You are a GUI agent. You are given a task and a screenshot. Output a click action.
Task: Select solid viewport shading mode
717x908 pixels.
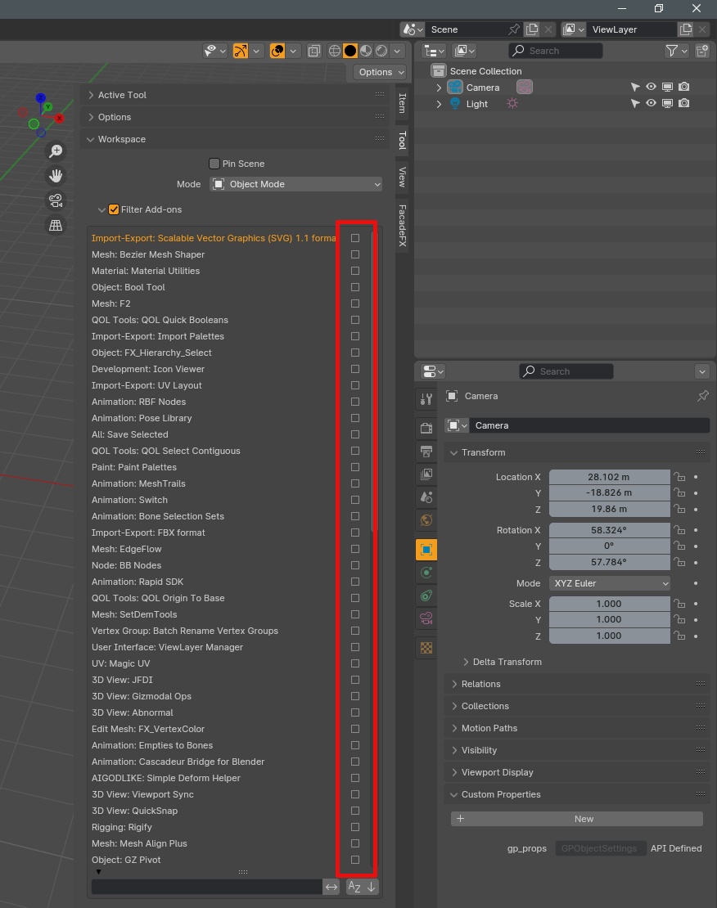pos(350,51)
